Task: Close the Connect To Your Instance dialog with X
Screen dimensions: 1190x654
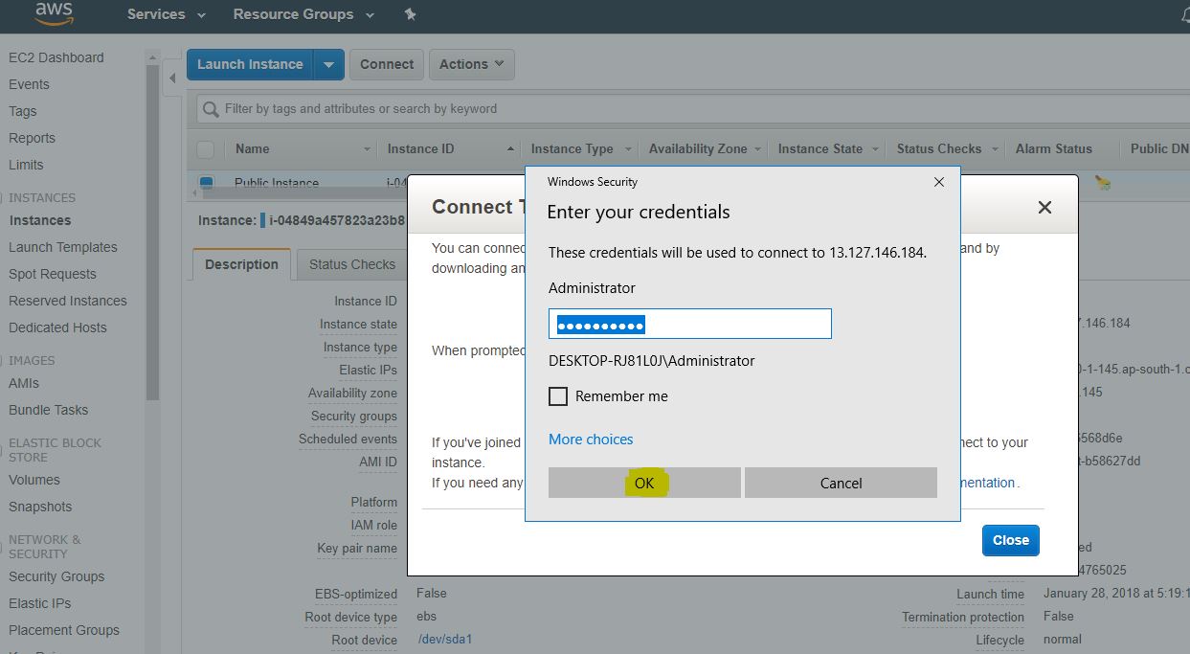Action: point(1044,208)
